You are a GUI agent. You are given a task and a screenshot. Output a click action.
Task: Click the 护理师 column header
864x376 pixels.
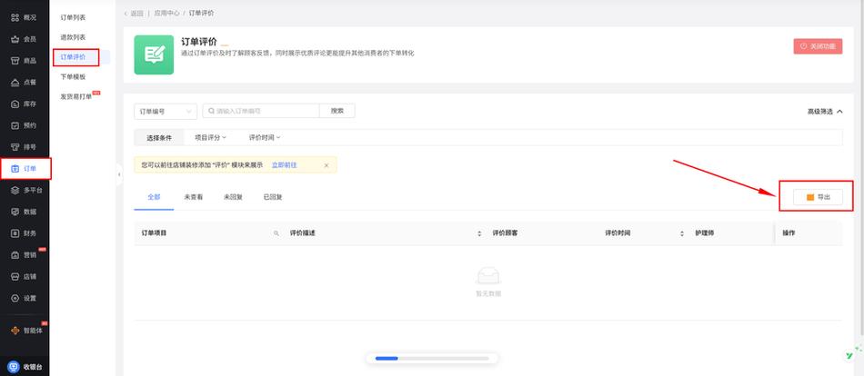705,233
